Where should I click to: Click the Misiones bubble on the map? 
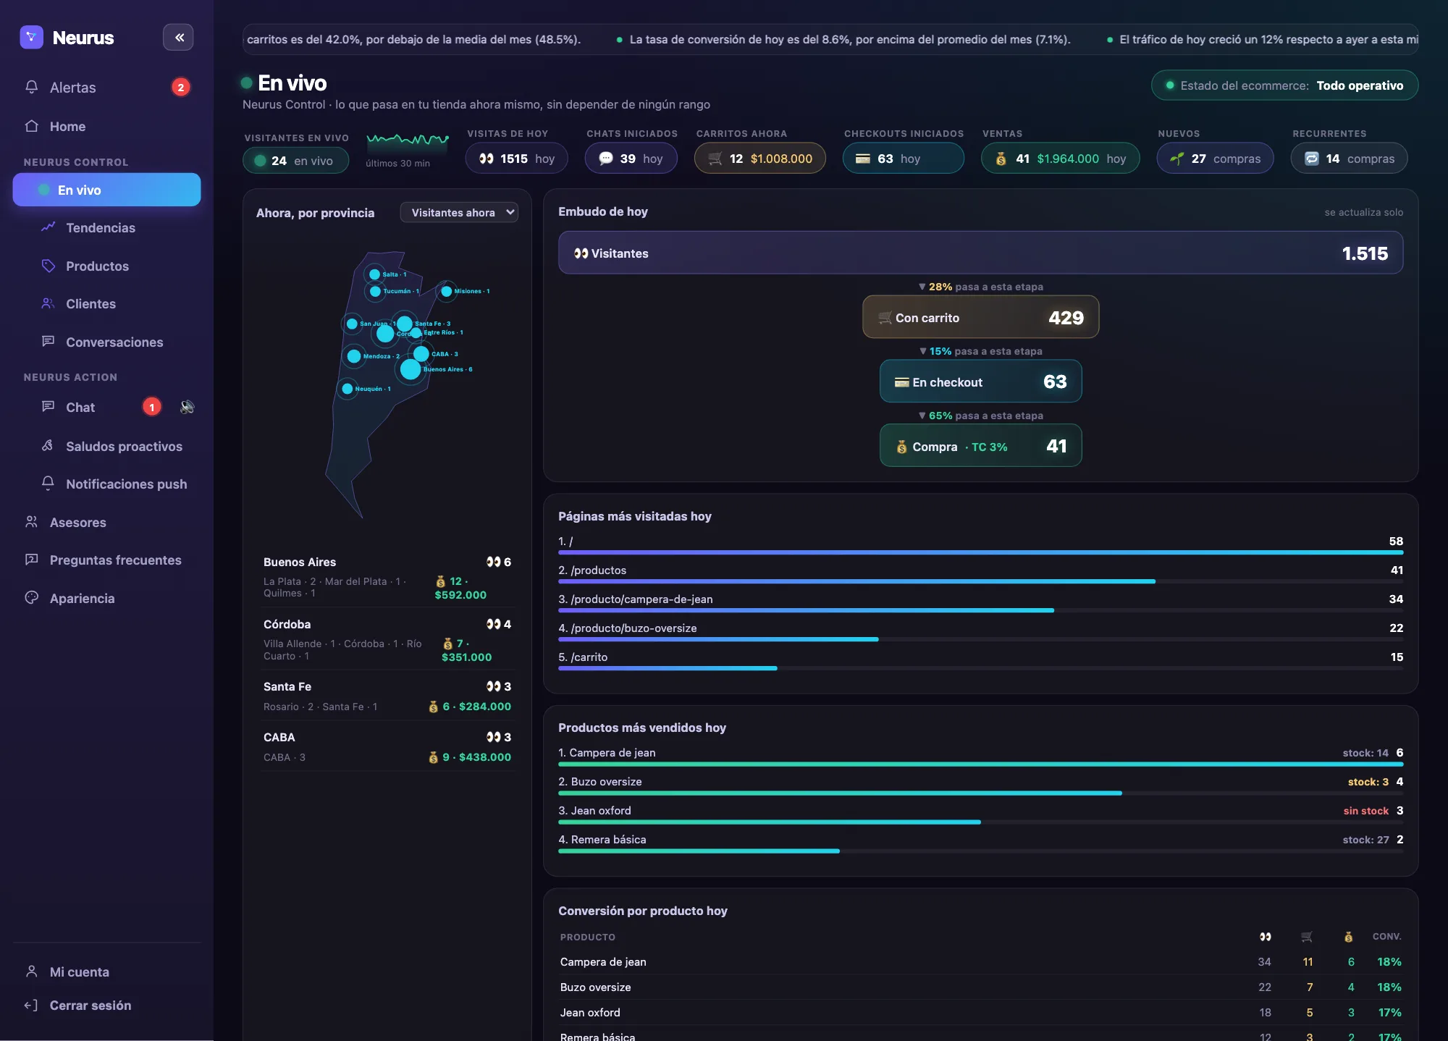coord(446,291)
